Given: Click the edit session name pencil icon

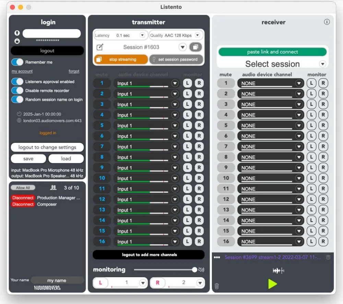Looking at the screenshot, I should (100, 47).
